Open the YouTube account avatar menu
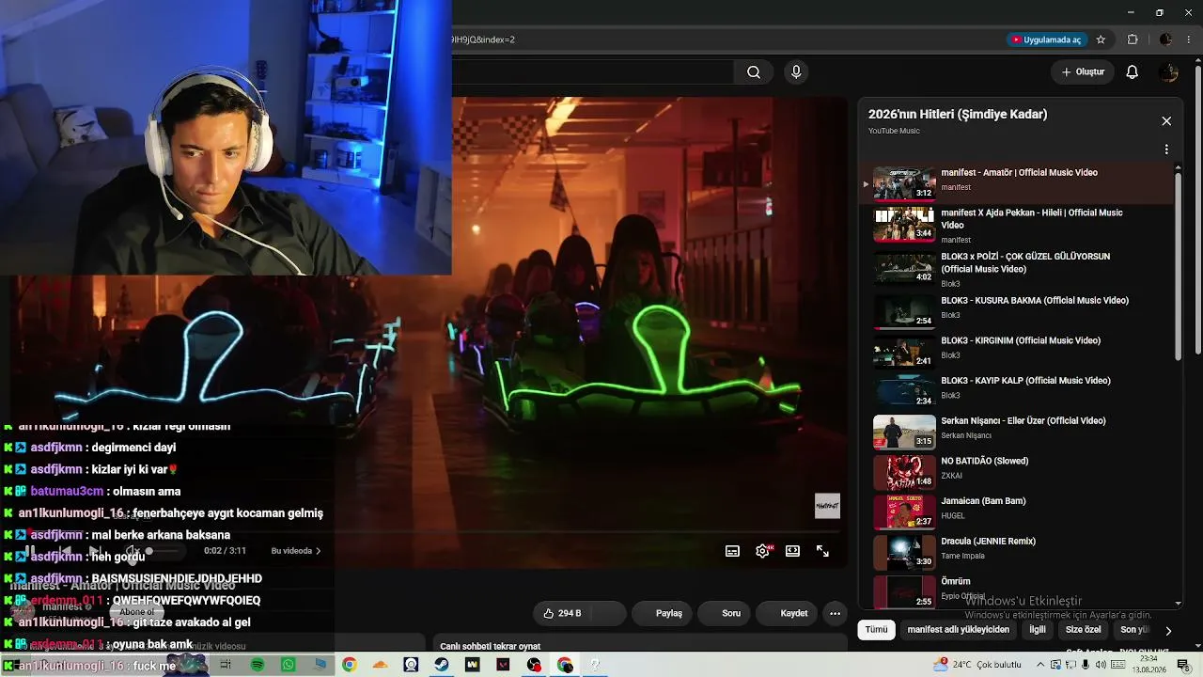 (1168, 72)
